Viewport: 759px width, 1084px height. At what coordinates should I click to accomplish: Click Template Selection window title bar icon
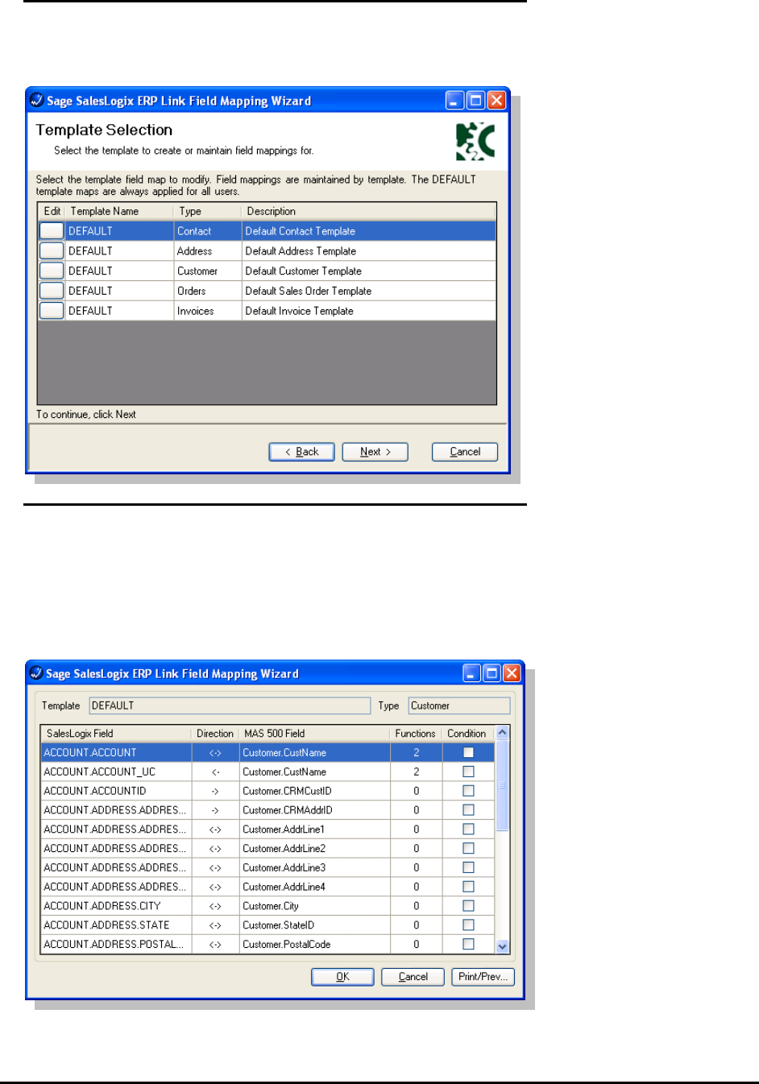(x=36, y=101)
